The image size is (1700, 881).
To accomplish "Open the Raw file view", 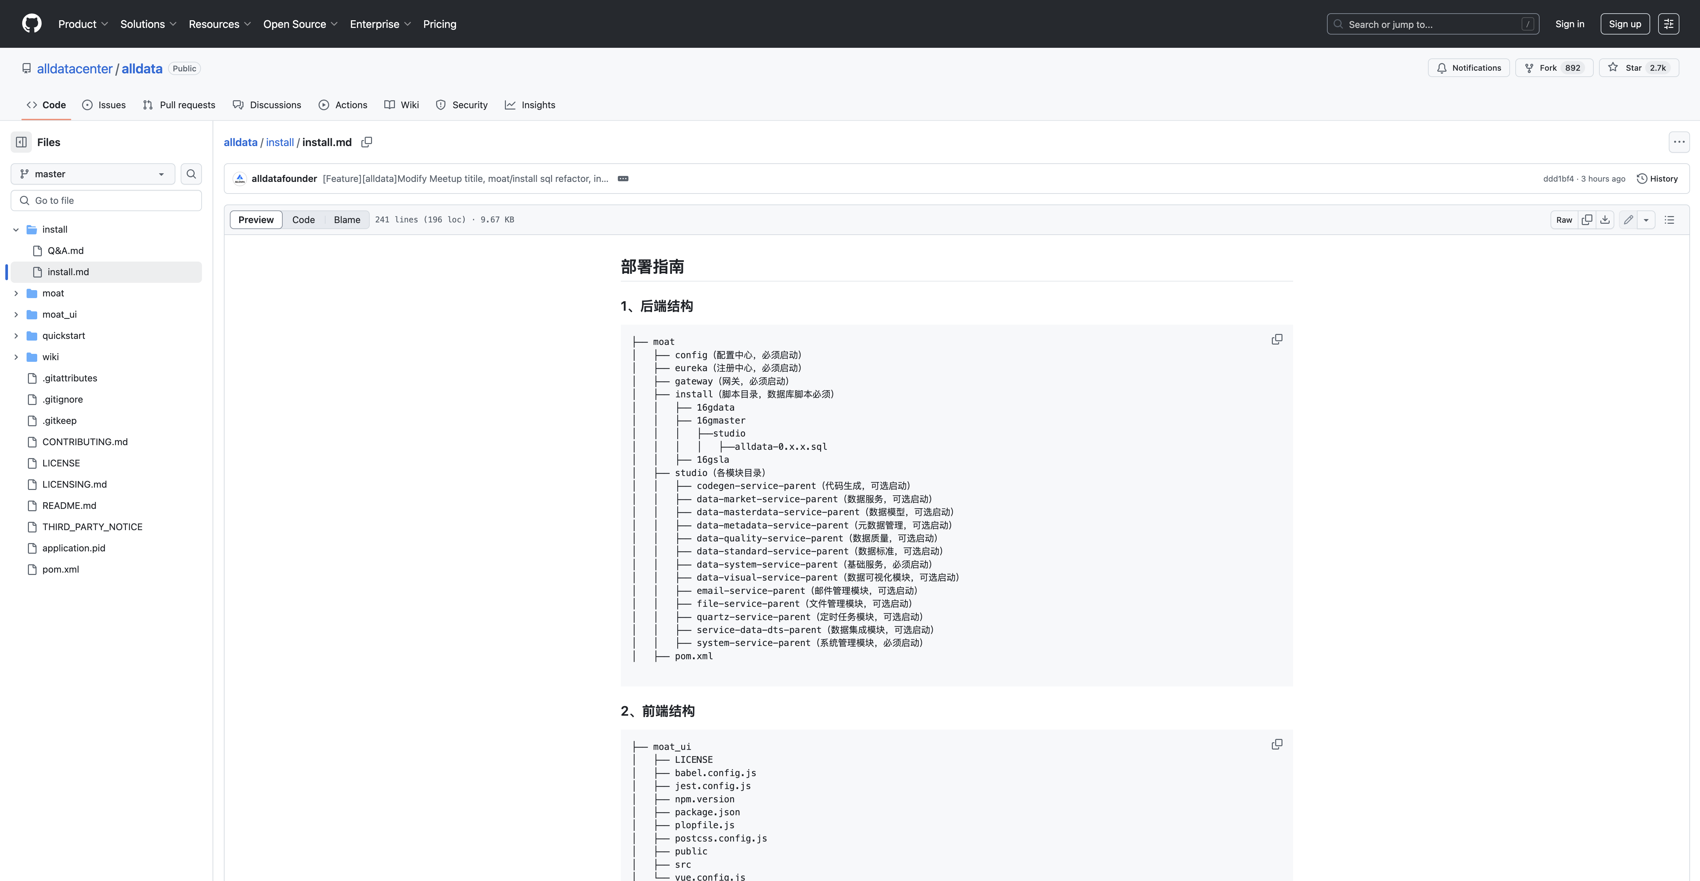I will coord(1564,220).
